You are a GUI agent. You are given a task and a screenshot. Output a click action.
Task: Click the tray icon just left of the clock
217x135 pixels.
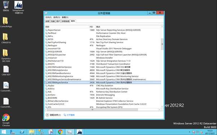(201, 132)
